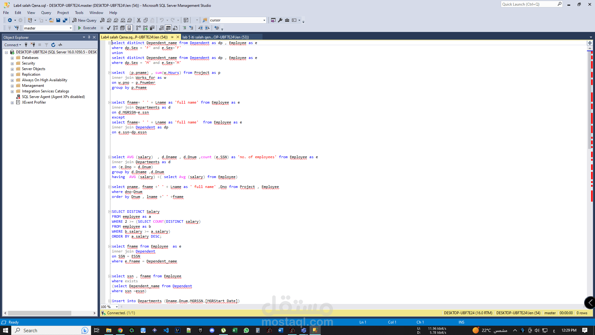Open the Query menu
The height and width of the screenshot is (335, 595).
46,13
